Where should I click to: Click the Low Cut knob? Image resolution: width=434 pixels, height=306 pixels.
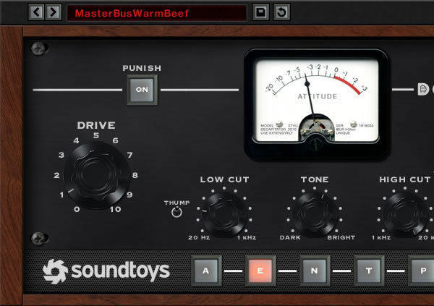pos(224,214)
